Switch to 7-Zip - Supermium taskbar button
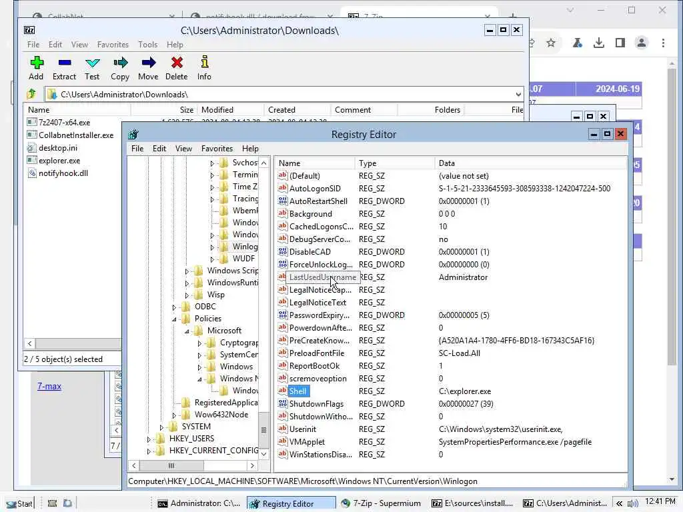683x512 pixels. (x=381, y=503)
